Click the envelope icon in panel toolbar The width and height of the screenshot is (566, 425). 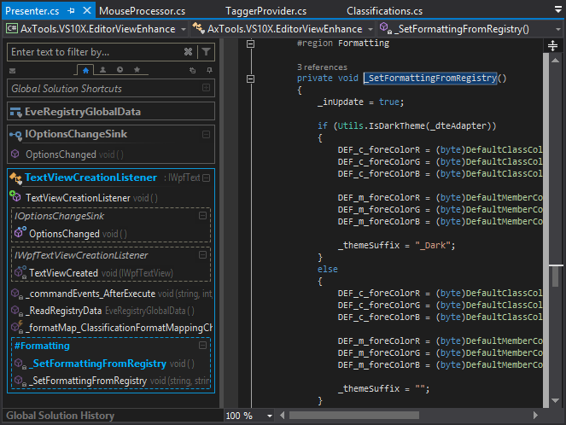pyautogui.click(x=12, y=71)
